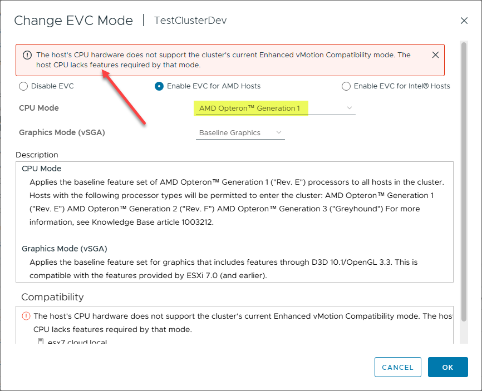Close the Change EVC Mode dialog
The height and width of the screenshot is (391, 482).
[464, 21]
